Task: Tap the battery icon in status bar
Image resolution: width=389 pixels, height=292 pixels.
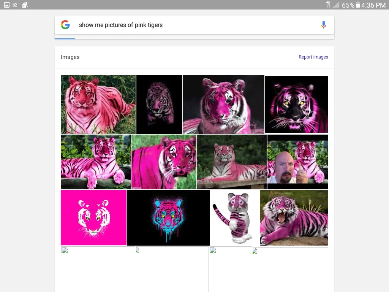Action: tap(357, 5)
